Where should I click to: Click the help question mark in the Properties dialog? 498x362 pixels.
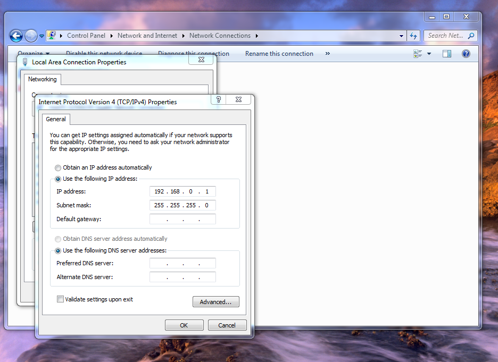[x=218, y=99]
